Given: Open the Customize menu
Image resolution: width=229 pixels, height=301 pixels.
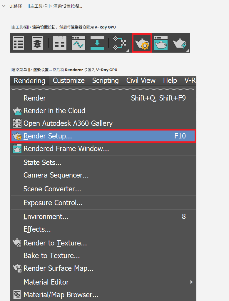Looking at the screenshot, I should click(x=69, y=81).
